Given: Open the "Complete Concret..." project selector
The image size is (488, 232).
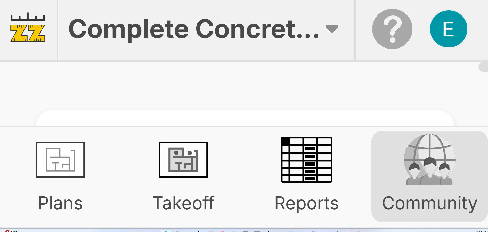Looking at the screenshot, I should [x=193, y=29].
